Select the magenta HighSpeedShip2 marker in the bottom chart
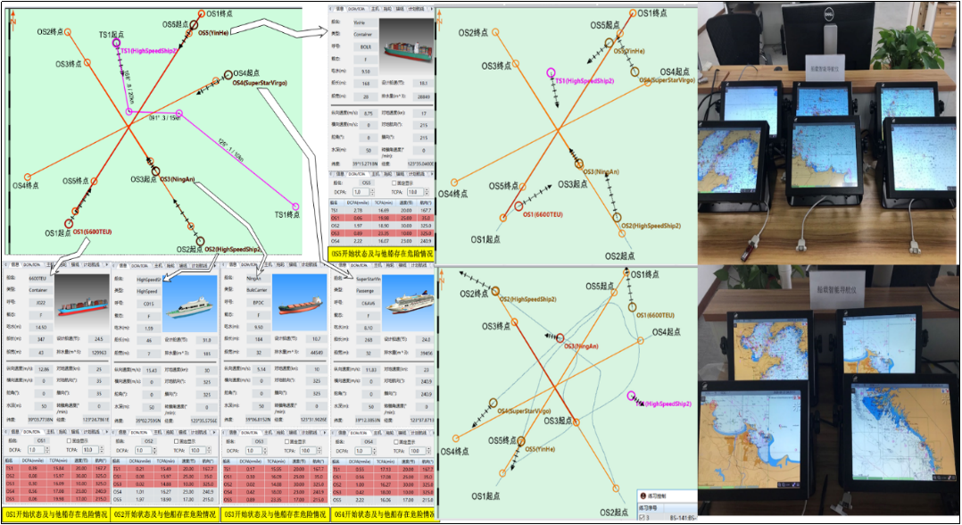 [x=633, y=396]
